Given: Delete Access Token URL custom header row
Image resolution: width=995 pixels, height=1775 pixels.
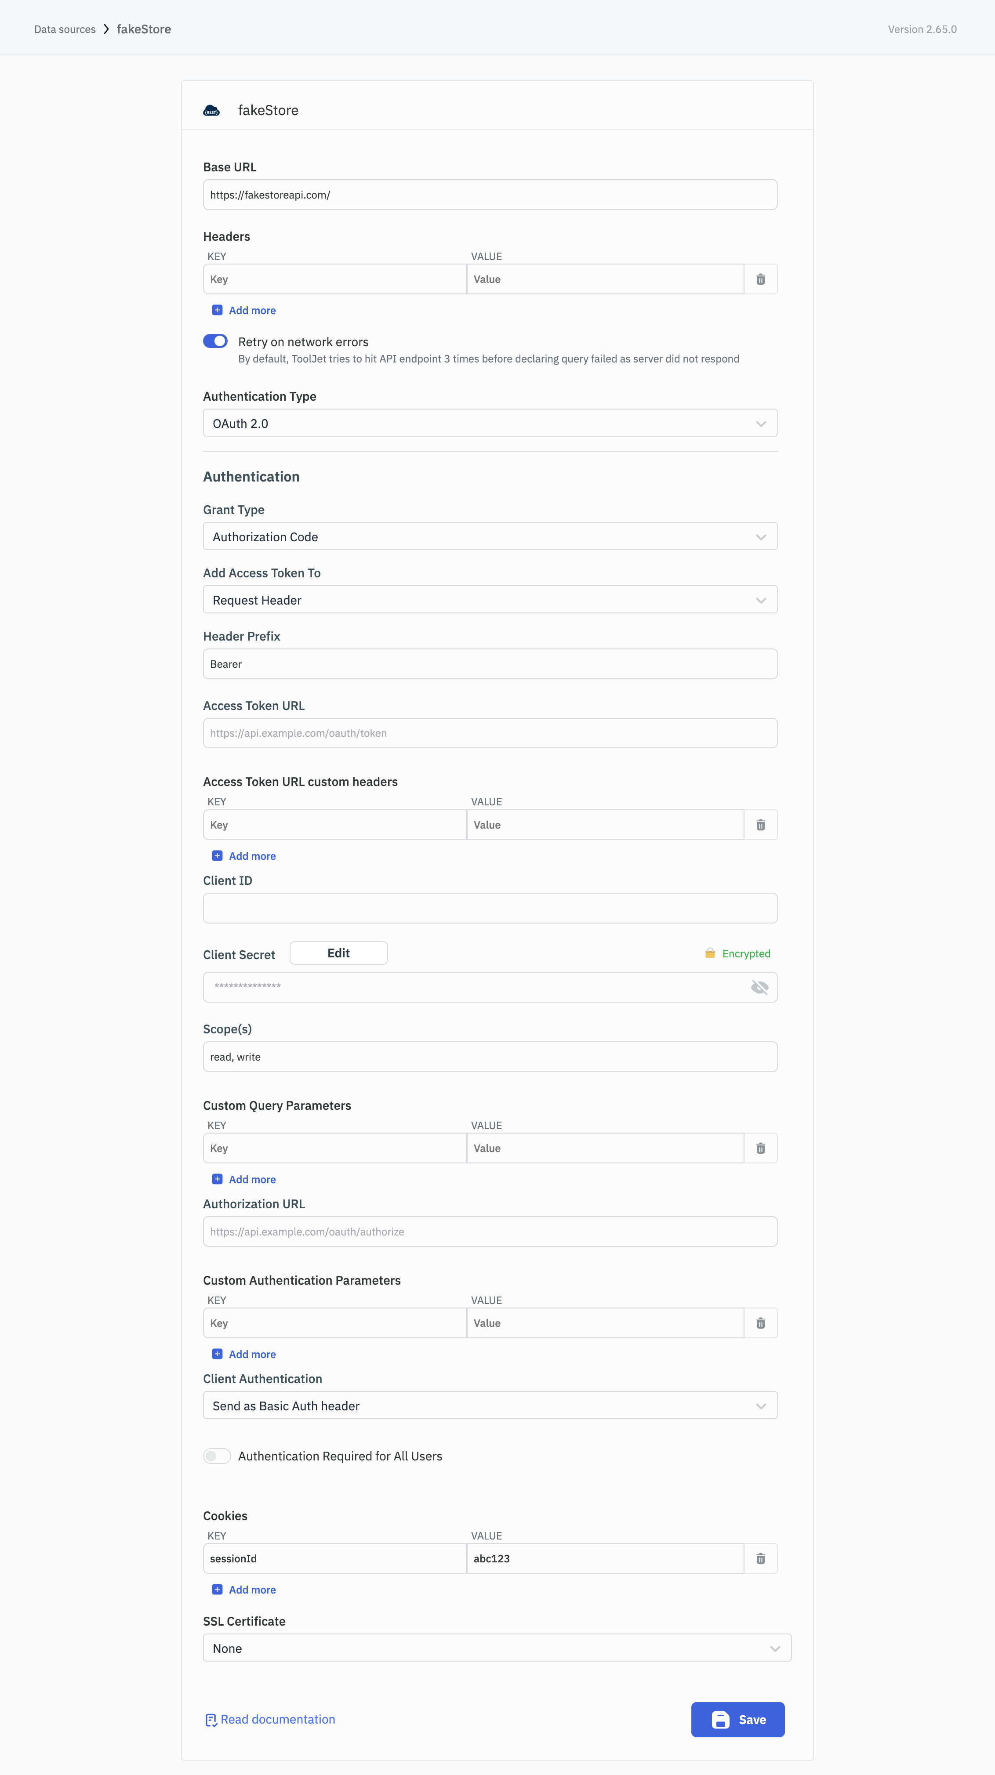Looking at the screenshot, I should tap(760, 825).
